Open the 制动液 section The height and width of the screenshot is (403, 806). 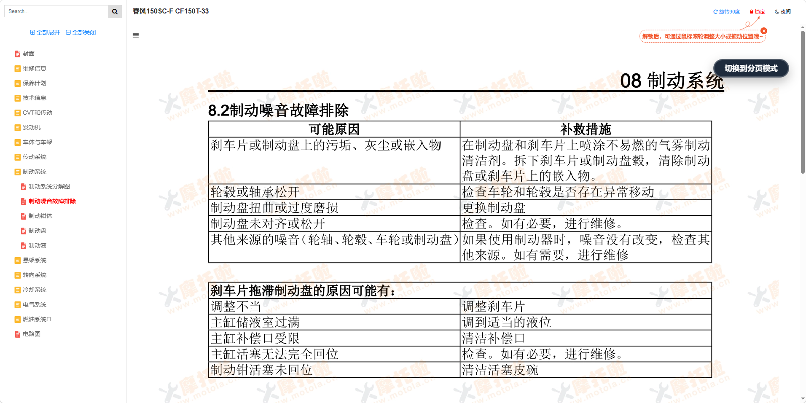[38, 245]
